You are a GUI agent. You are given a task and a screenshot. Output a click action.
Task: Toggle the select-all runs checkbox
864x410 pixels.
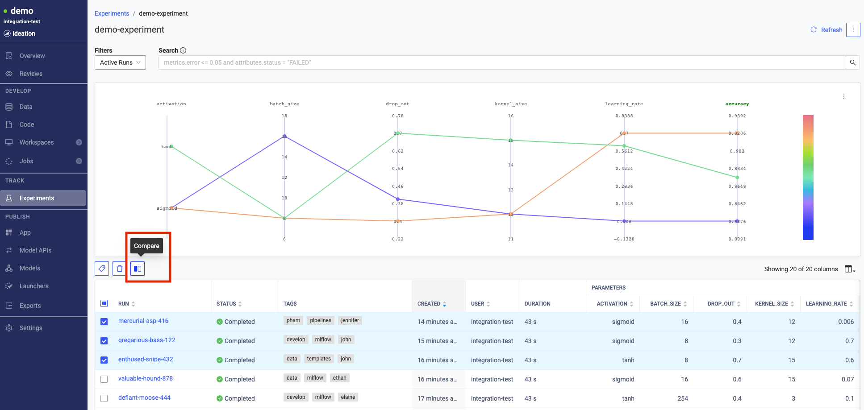pos(104,303)
